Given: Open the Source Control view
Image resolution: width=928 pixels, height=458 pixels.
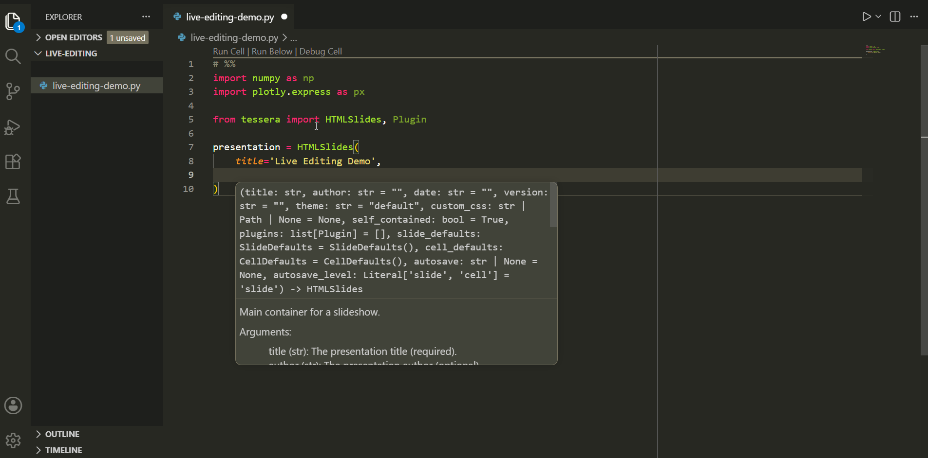Looking at the screenshot, I should point(13,91).
